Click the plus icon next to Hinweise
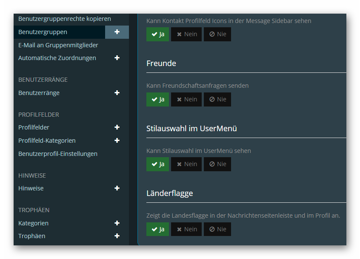 tap(117, 188)
